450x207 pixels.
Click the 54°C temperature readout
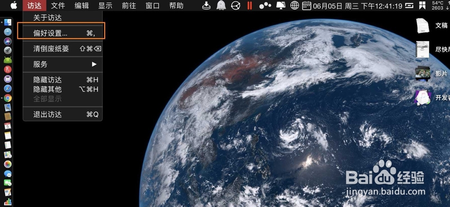tap(438, 3)
